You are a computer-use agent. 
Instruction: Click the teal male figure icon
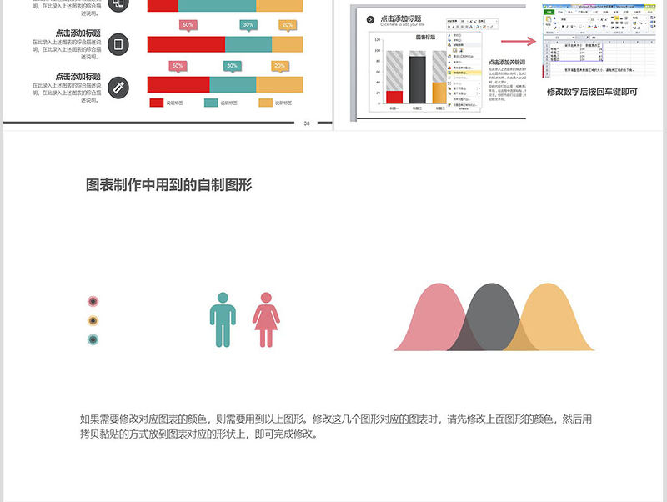tap(223, 320)
